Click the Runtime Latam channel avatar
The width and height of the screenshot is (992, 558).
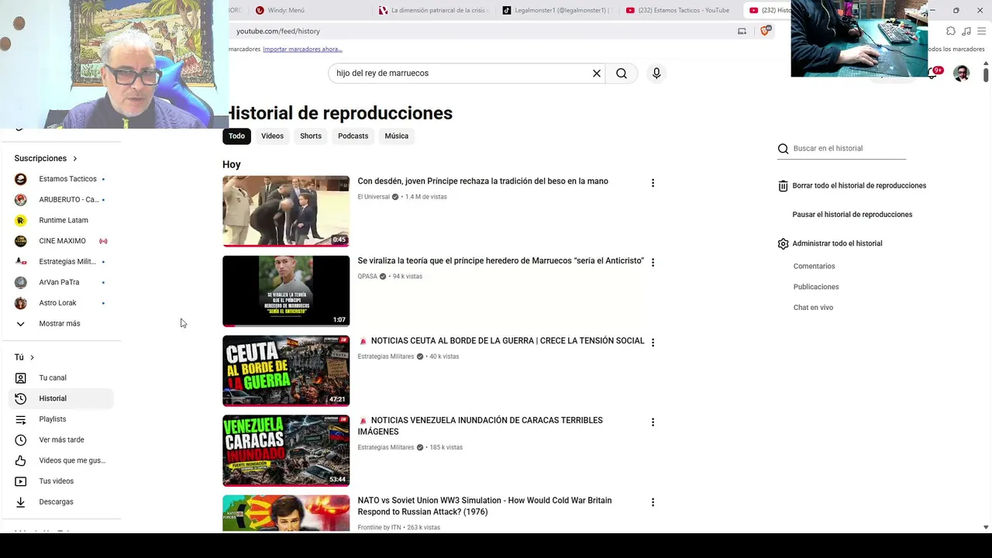tap(21, 220)
